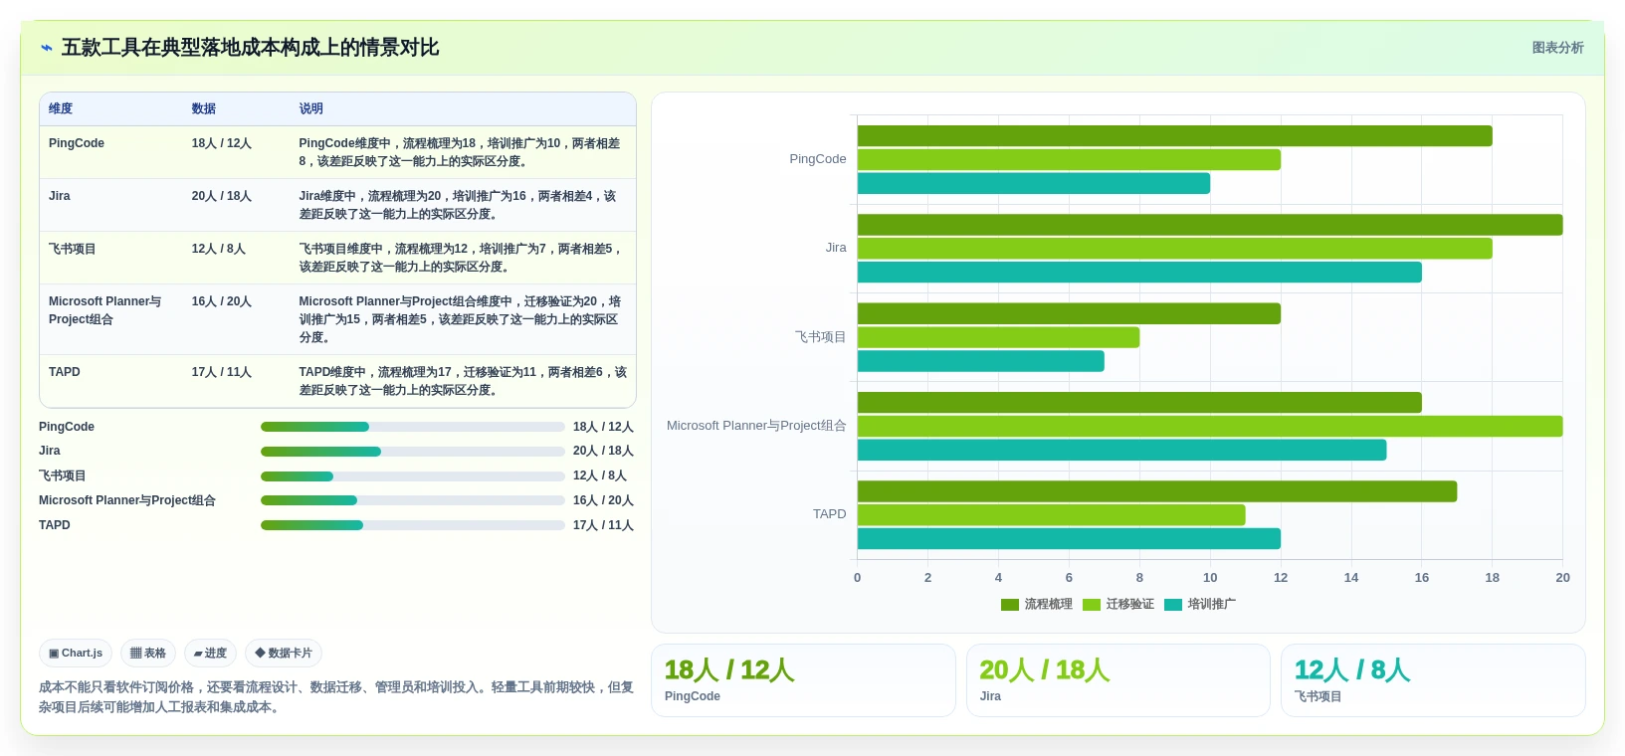
Task: Click the 数据 column header
Action: (204, 109)
